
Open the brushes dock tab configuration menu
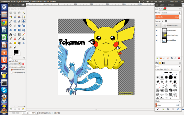(x=180, y=63)
